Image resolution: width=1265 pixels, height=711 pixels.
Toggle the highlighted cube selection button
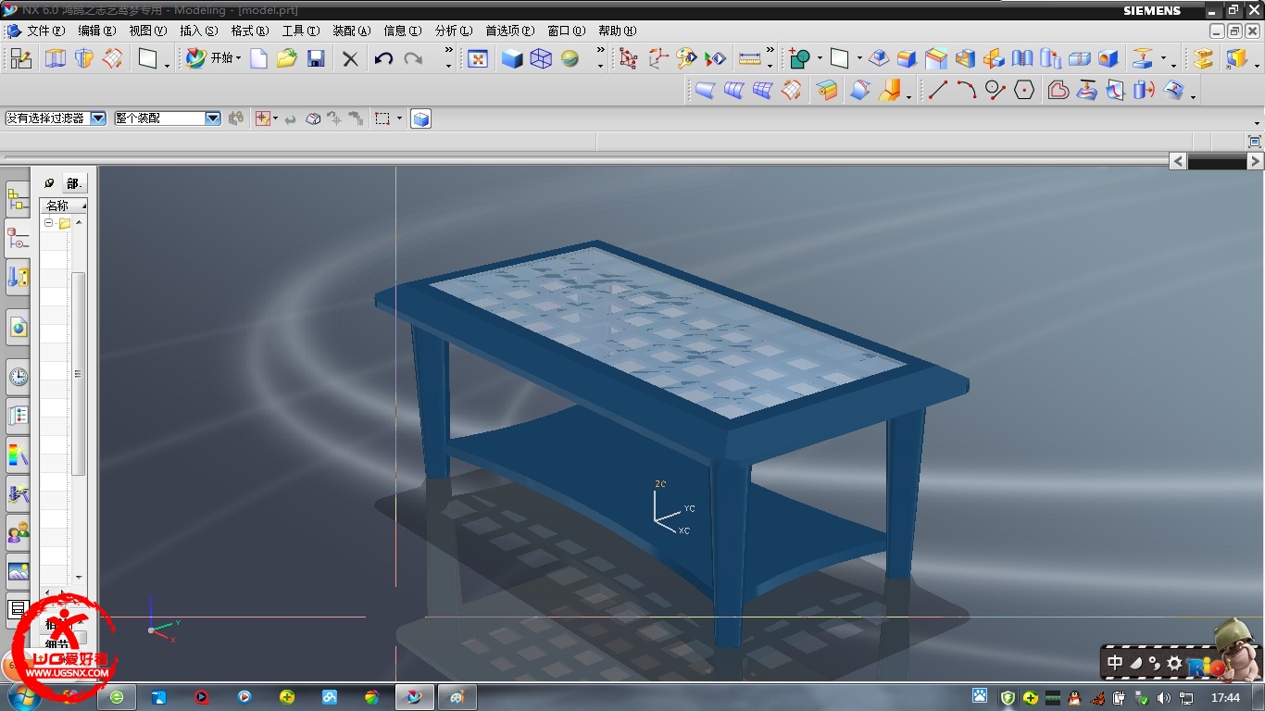pyautogui.click(x=420, y=118)
